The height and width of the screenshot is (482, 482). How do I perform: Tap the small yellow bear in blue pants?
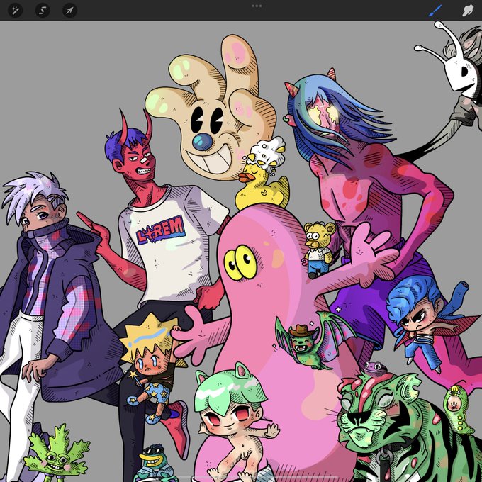point(319,249)
